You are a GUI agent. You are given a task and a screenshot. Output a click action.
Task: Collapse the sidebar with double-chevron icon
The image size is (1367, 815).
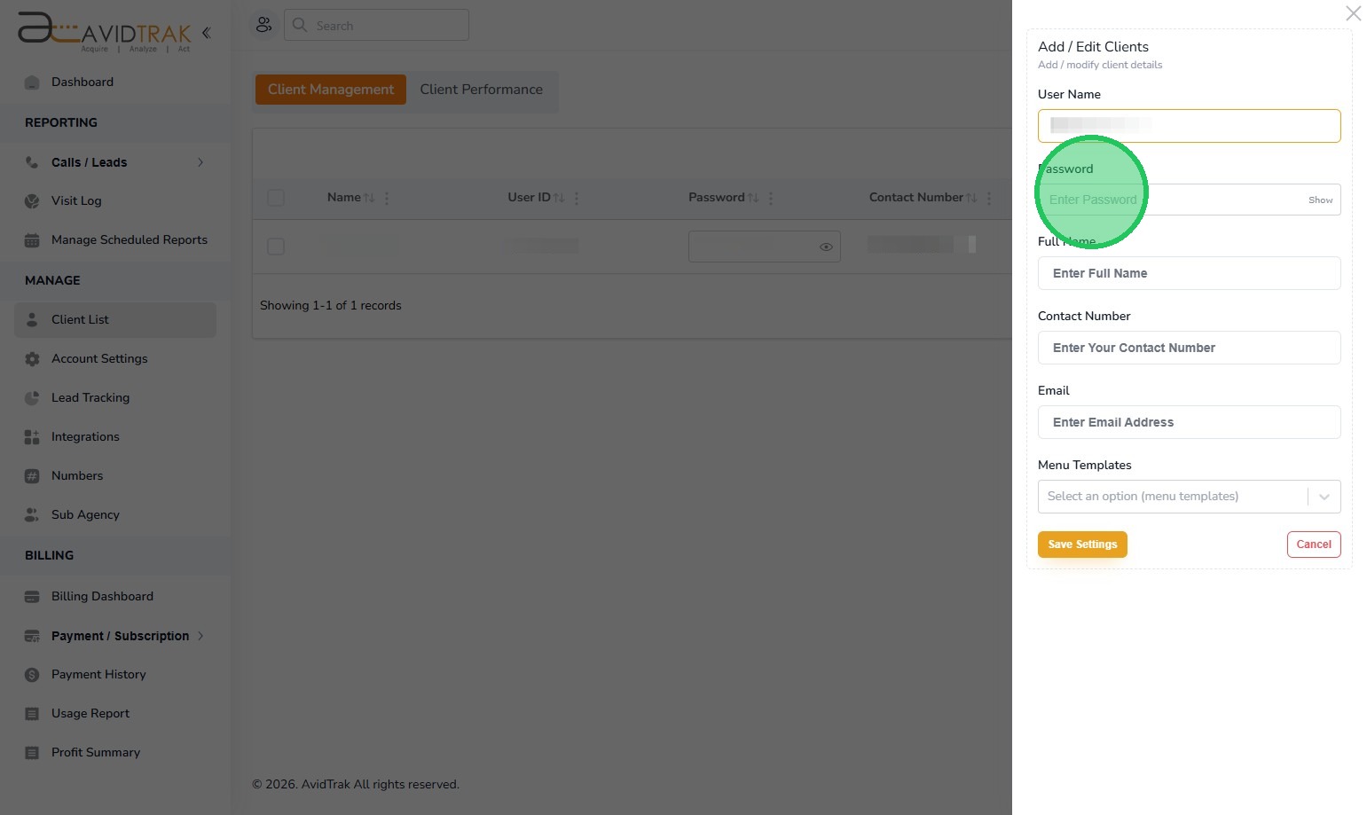[206, 33]
